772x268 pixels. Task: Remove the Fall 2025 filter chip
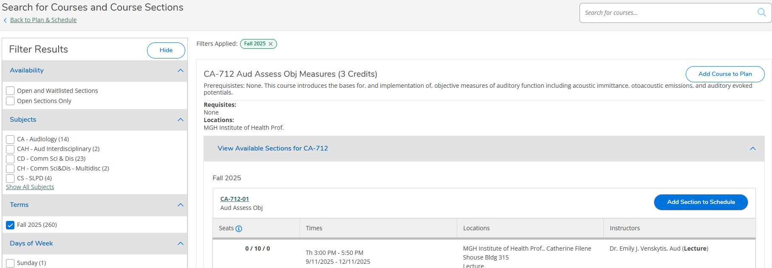(271, 44)
